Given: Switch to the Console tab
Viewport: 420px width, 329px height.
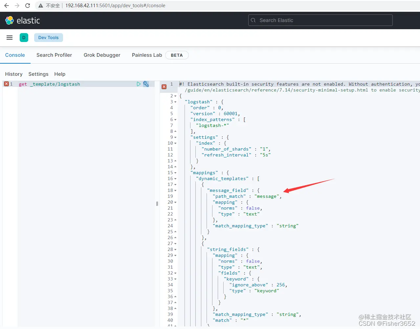Looking at the screenshot, I should (x=15, y=55).
